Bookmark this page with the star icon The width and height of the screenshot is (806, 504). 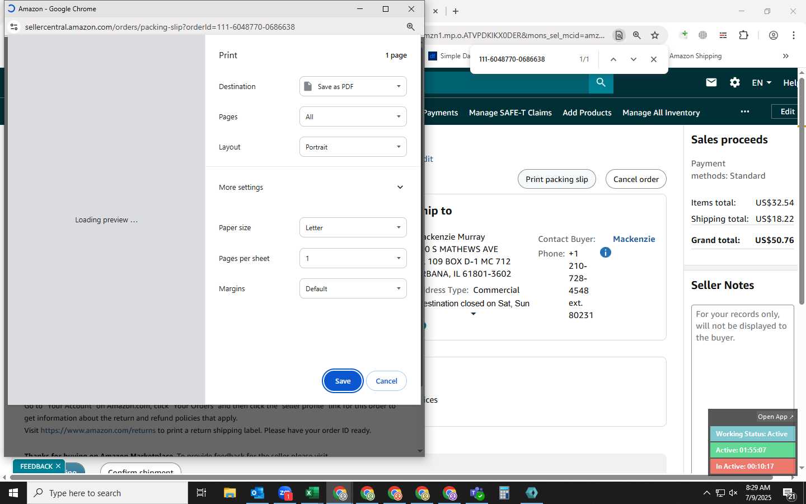coord(655,35)
